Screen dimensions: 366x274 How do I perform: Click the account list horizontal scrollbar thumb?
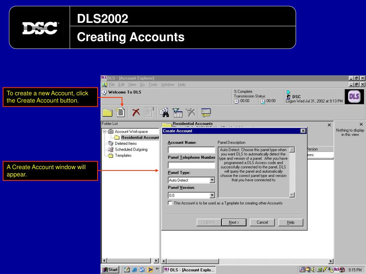click(193, 261)
